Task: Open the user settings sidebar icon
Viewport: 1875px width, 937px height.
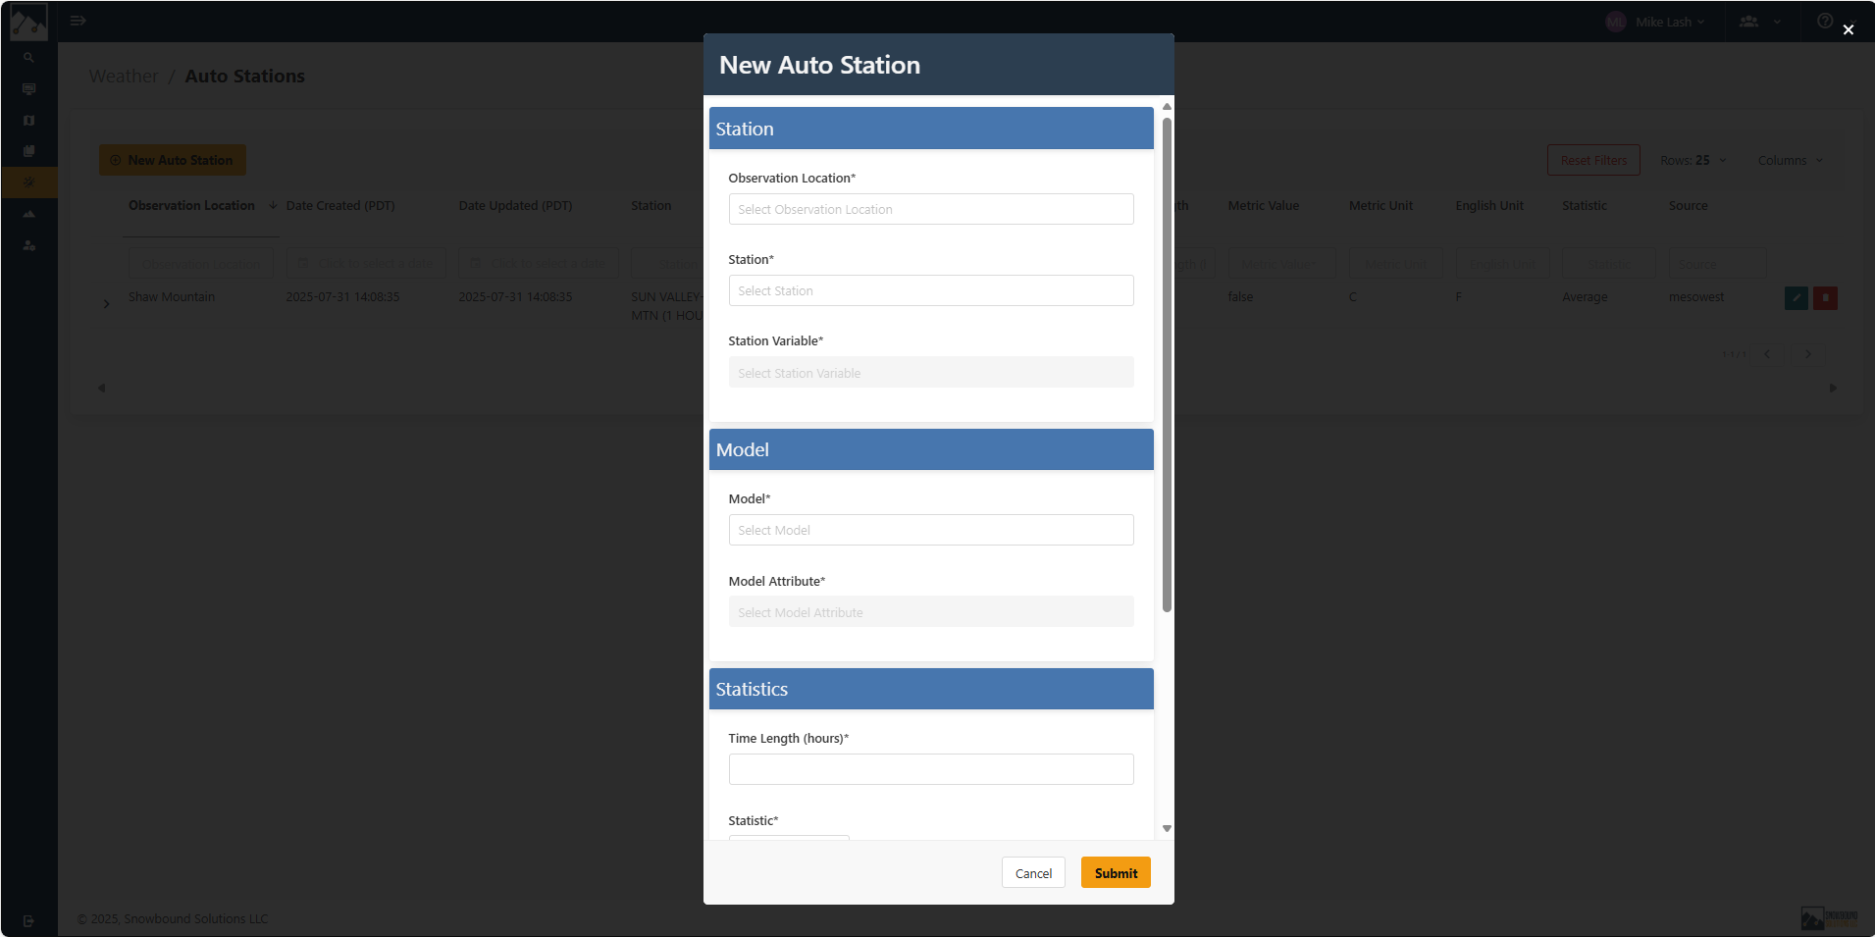Action: [x=28, y=245]
